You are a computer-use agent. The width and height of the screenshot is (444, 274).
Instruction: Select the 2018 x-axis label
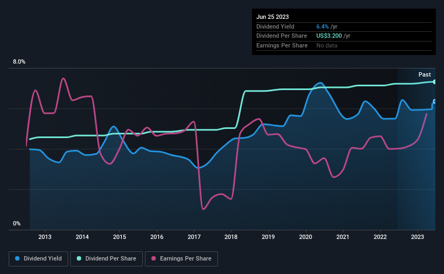(x=231, y=237)
